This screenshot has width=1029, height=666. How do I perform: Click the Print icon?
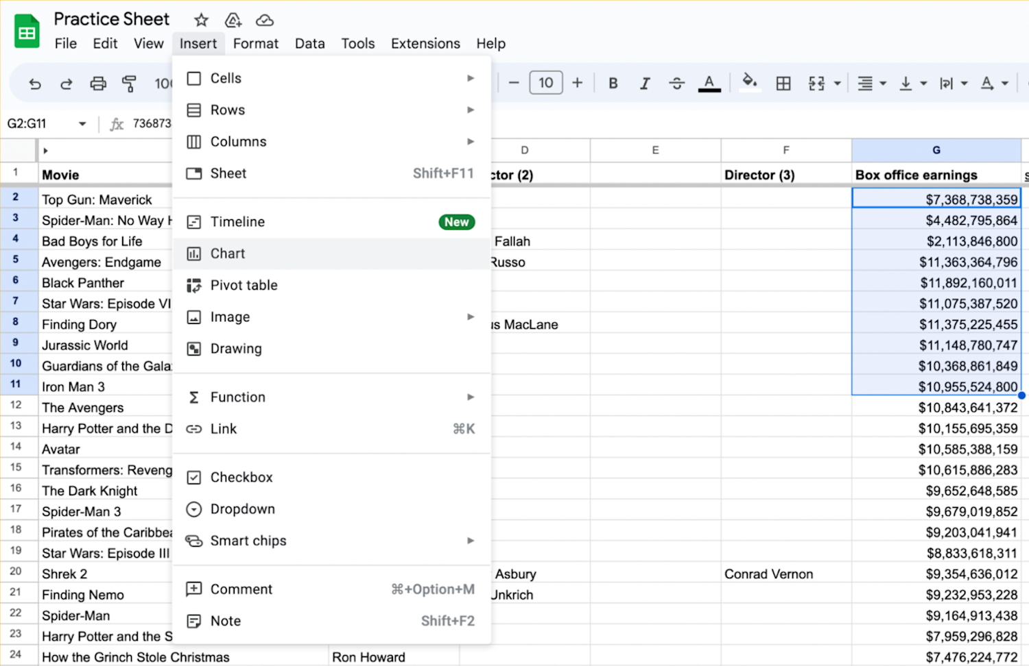98,84
